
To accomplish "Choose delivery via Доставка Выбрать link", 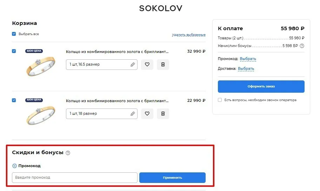I will coord(246,68).
